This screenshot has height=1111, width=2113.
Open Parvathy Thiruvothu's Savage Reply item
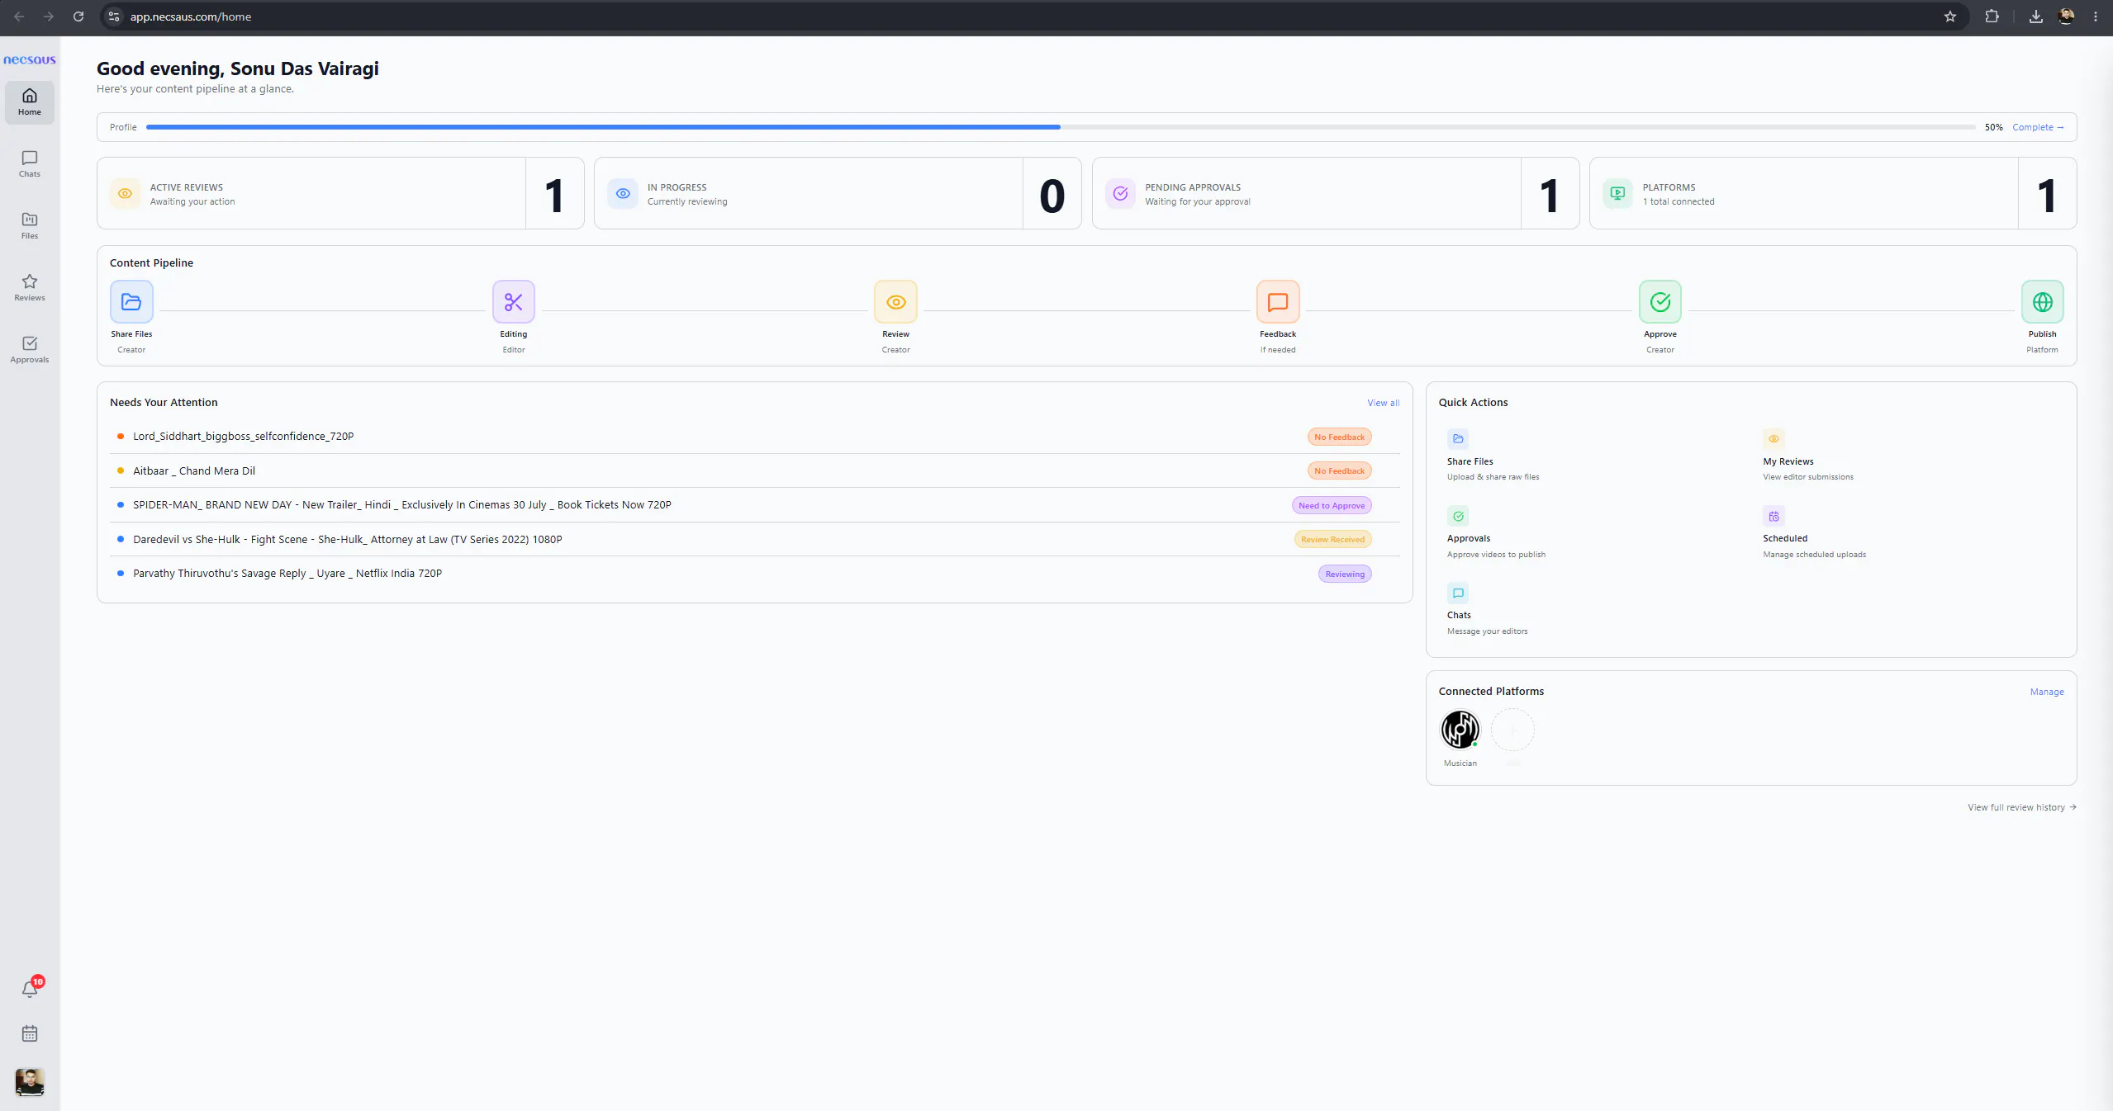[x=755, y=574]
